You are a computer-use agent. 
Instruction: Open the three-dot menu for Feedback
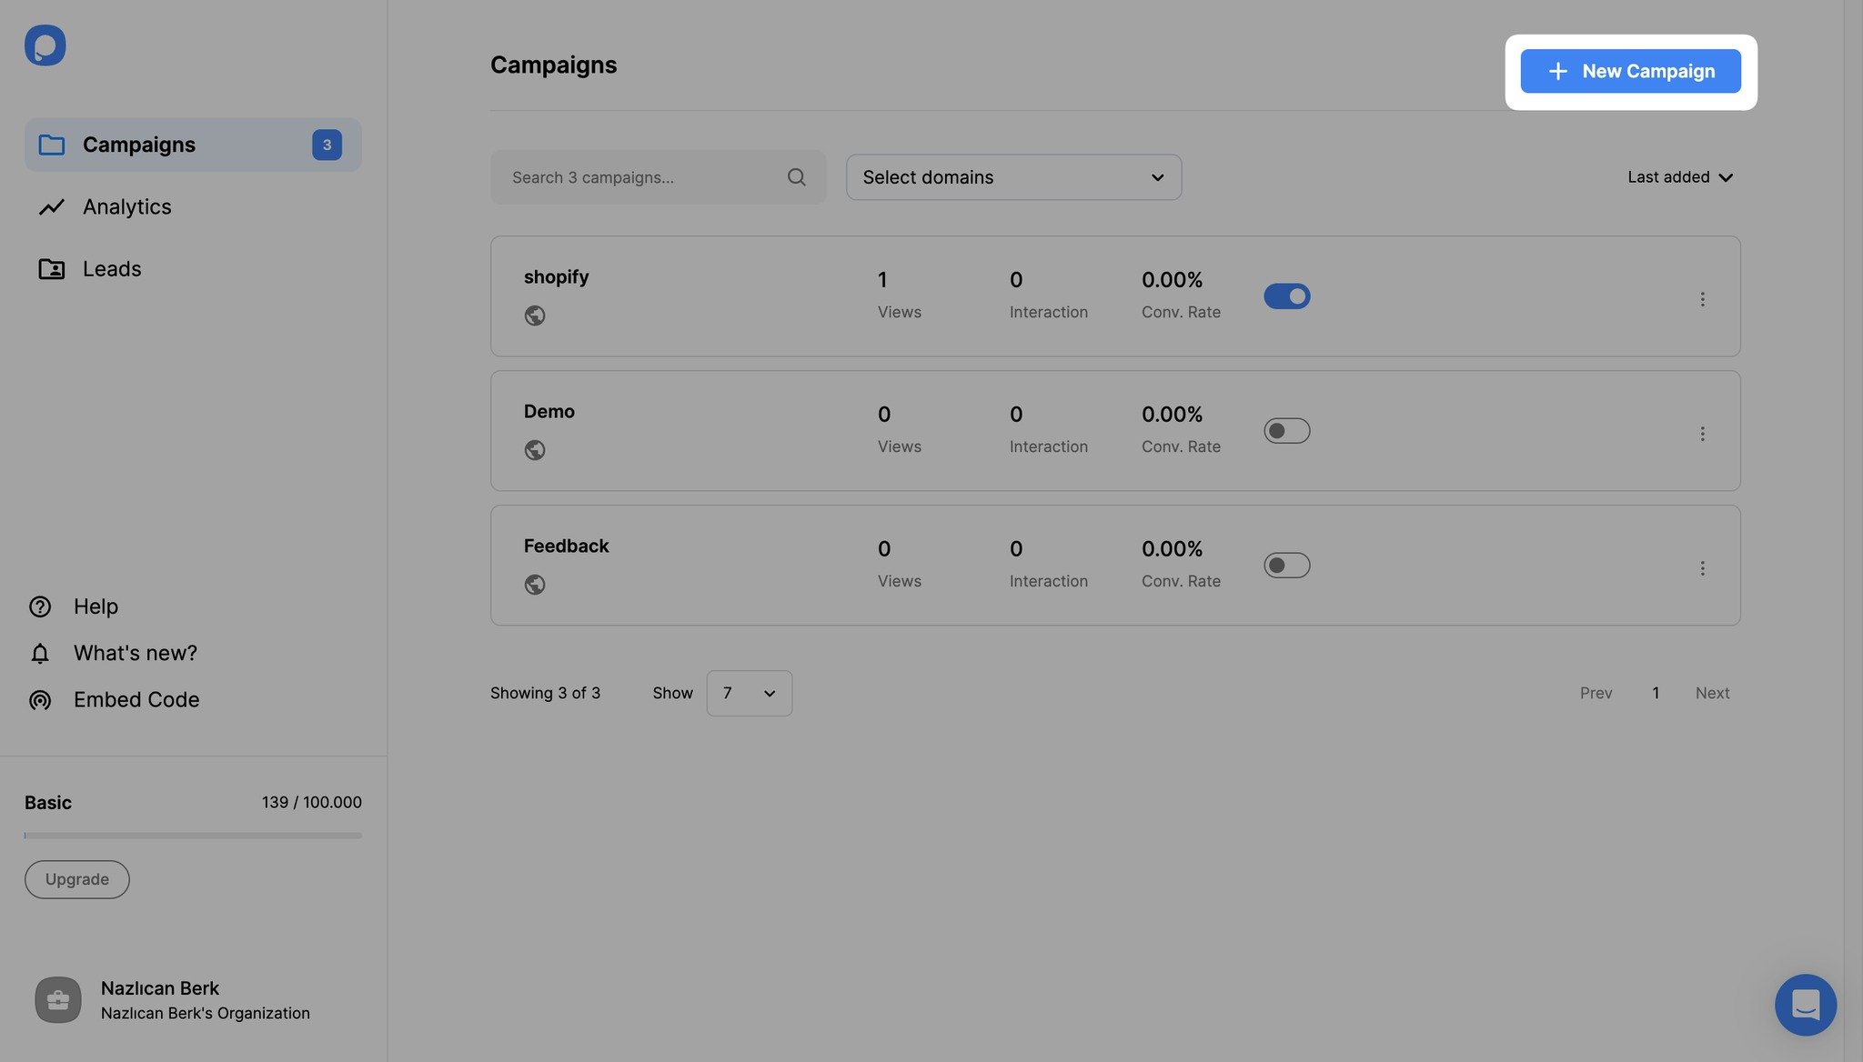[1702, 568]
